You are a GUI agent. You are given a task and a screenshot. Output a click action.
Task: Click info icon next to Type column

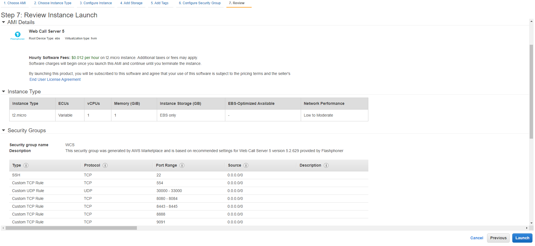tap(26, 165)
